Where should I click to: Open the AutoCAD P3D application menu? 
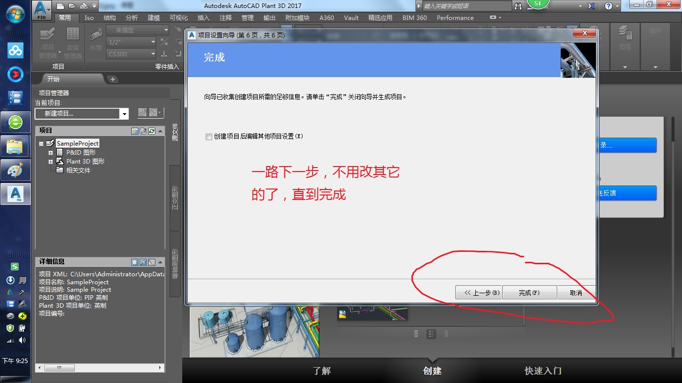point(42,8)
